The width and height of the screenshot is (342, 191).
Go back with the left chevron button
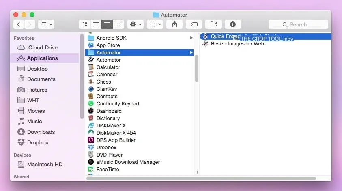[19, 24]
